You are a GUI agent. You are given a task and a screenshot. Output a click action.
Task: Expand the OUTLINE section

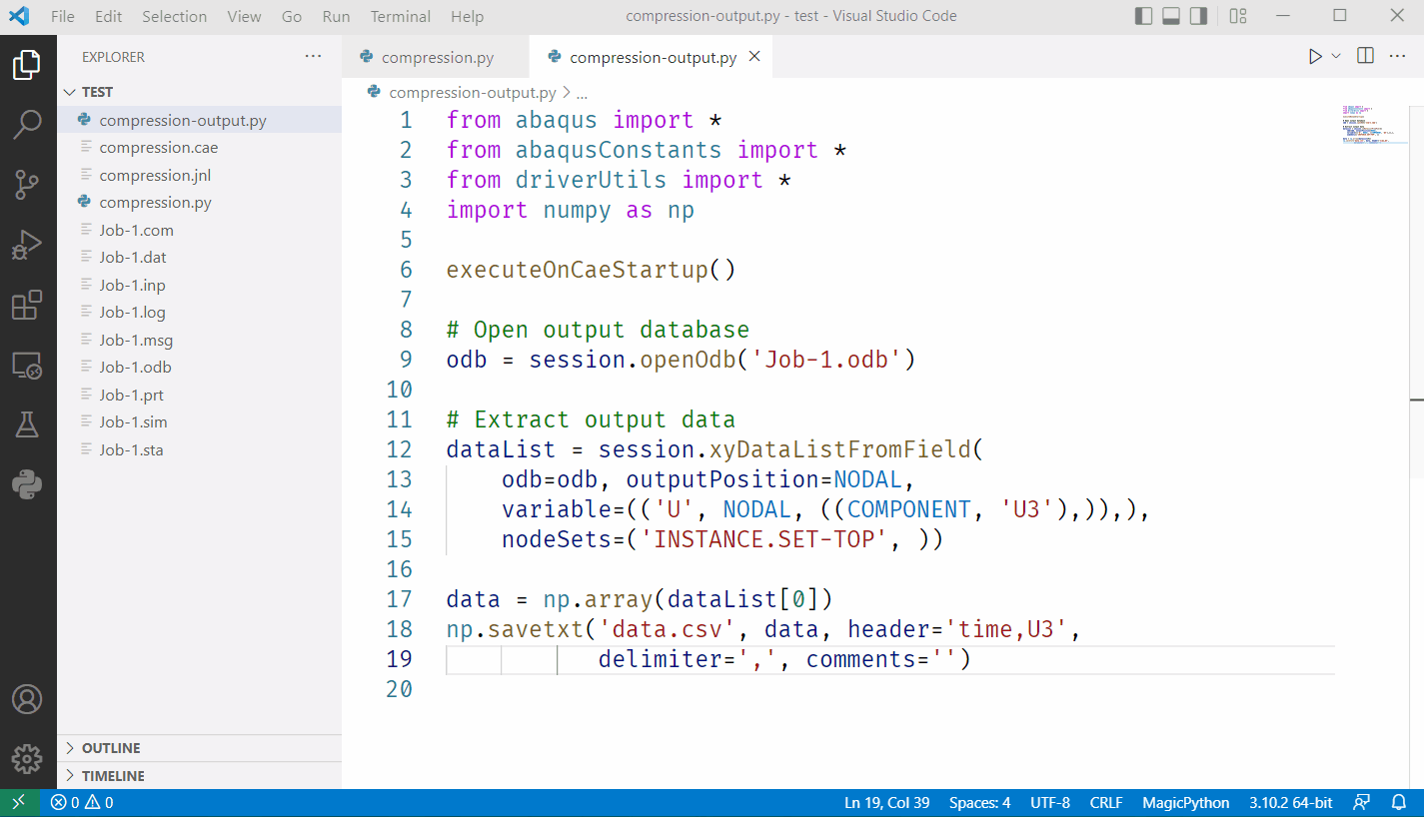point(199,748)
